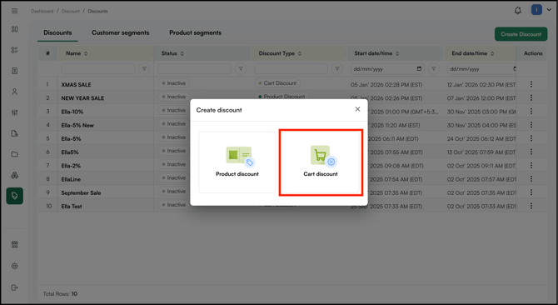The width and height of the screenshot is (558, 305).
Task: Sort by the Status column
Action: pyautogui.click(x=182, y=53)
